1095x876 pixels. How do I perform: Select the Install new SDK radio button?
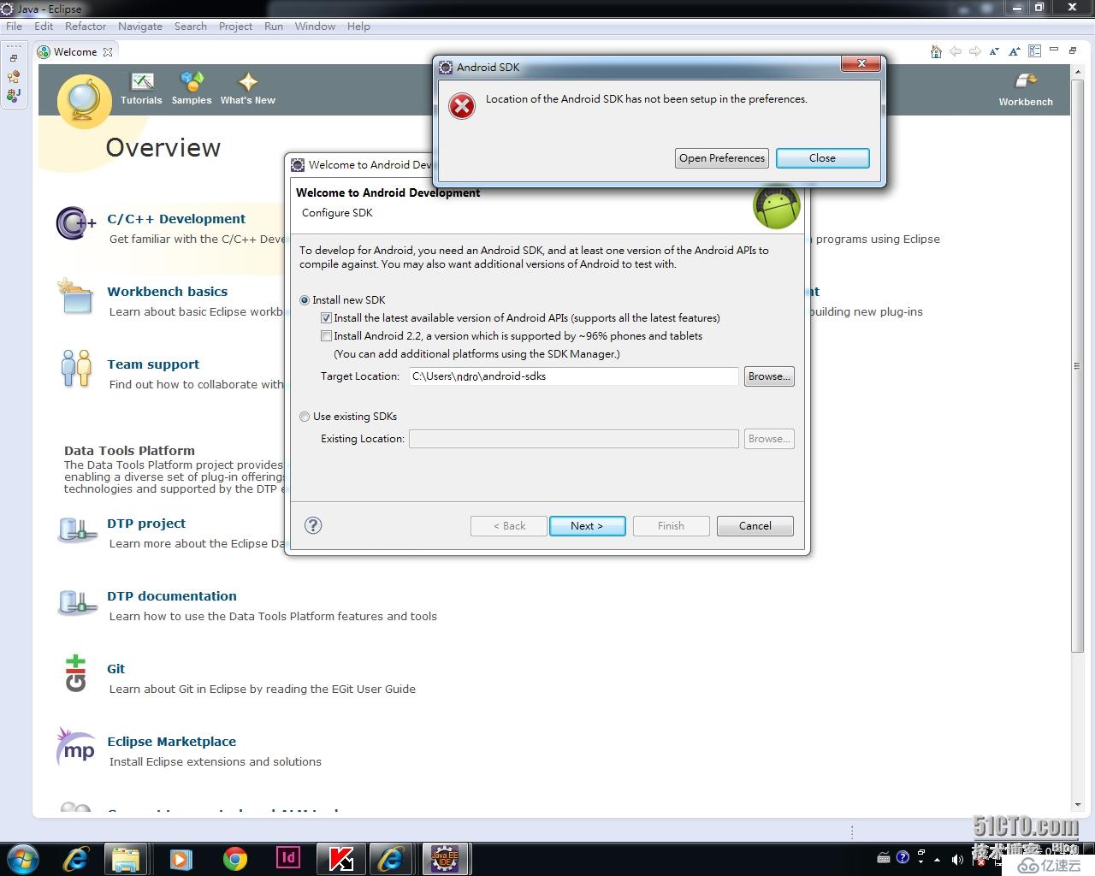[305, 300]
